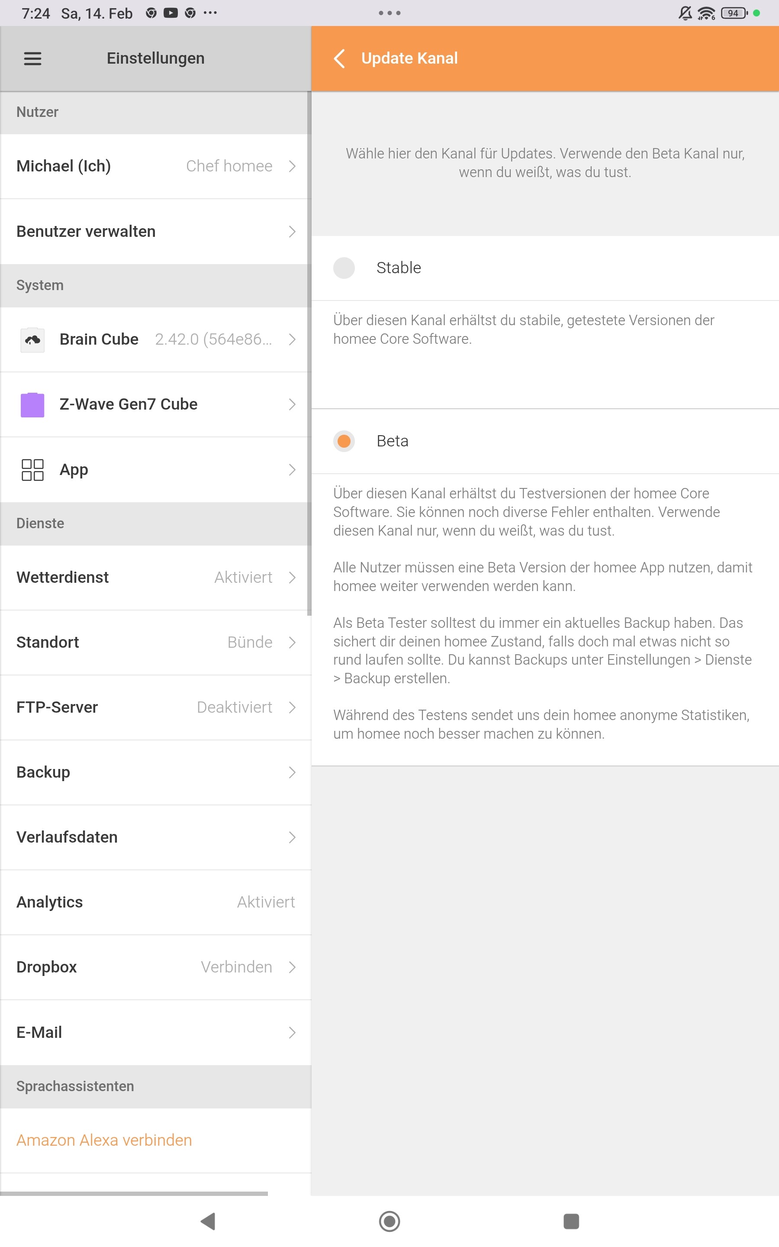The image size is (779, 1247).
Task: Tap the Amazon Alexa verbinden link
Action: (x=104, y=1140)
